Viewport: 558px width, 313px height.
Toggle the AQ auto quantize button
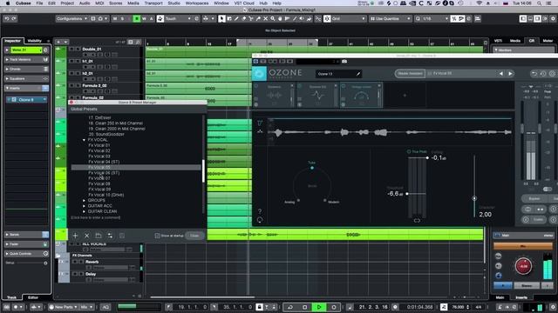tap(105, 307)
